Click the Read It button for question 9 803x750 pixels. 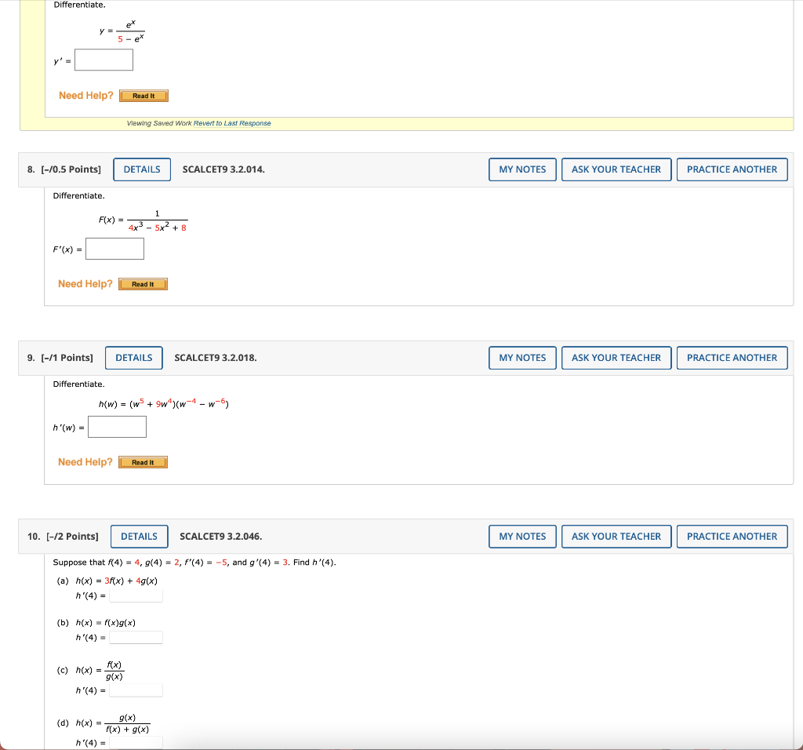point(143,461)
